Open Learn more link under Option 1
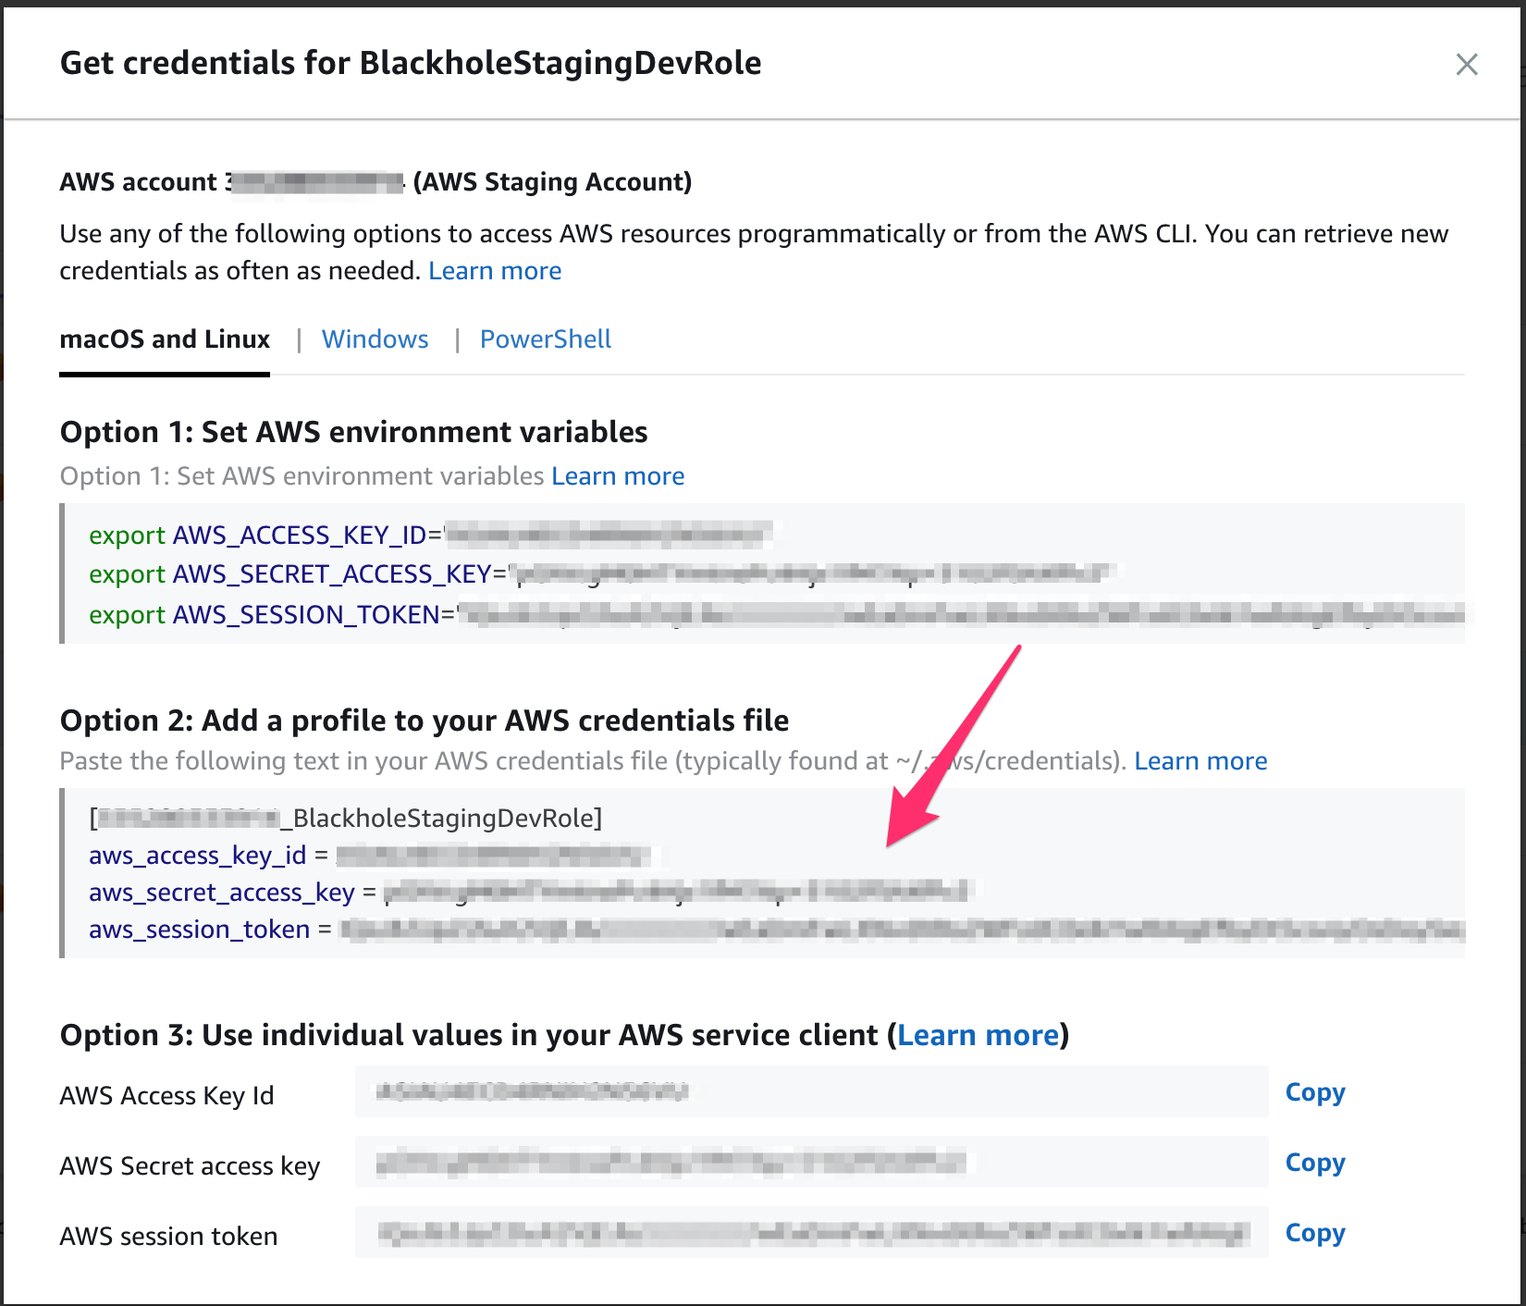 [x=618, y=476]
